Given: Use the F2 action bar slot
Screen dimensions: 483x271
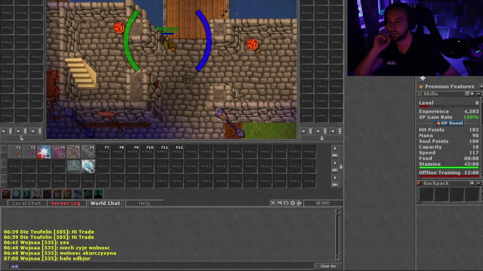Looking at the screenshot, I should 29,152.
